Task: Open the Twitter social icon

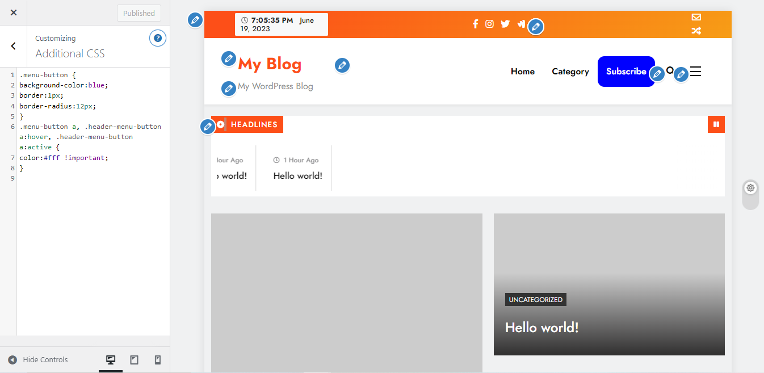Action: (x=505, y=24)
